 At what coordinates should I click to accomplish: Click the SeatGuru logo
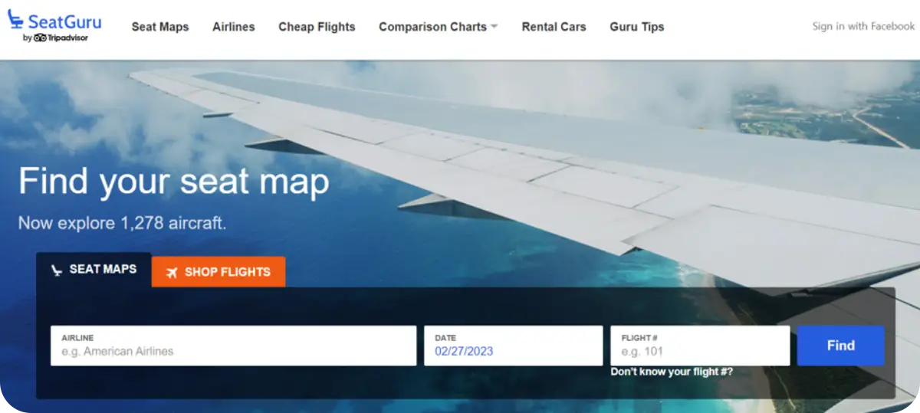54,26
